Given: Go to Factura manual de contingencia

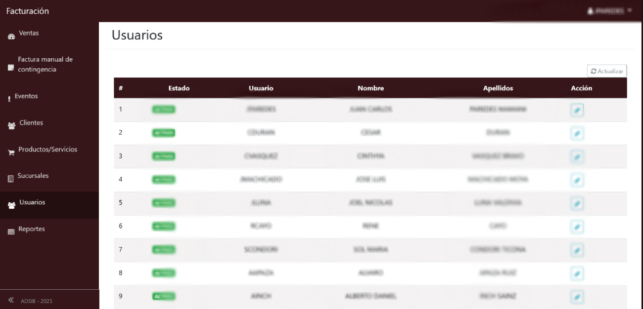Looking at the screenshot, I should tap(45, 65).
